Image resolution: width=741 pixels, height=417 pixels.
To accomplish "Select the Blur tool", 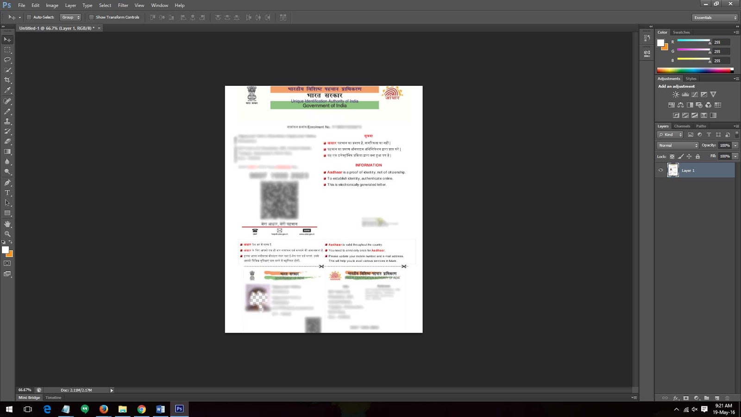I will pyautogui.click(x=7, y=162).
